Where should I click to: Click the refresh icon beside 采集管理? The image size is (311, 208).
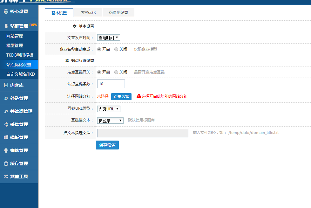pos(6,124)
